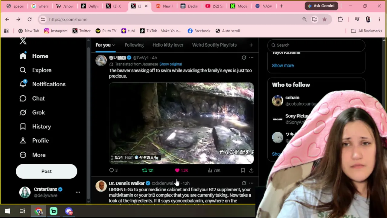Click Show more under trends
Viewport: 387px width, 218px height.
283,65
